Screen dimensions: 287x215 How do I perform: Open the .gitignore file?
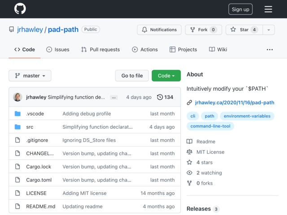tap(37, 140)
